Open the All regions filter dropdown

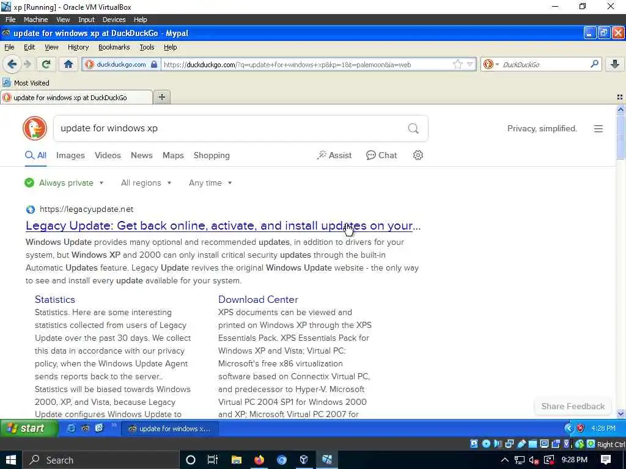pos(146,183)
